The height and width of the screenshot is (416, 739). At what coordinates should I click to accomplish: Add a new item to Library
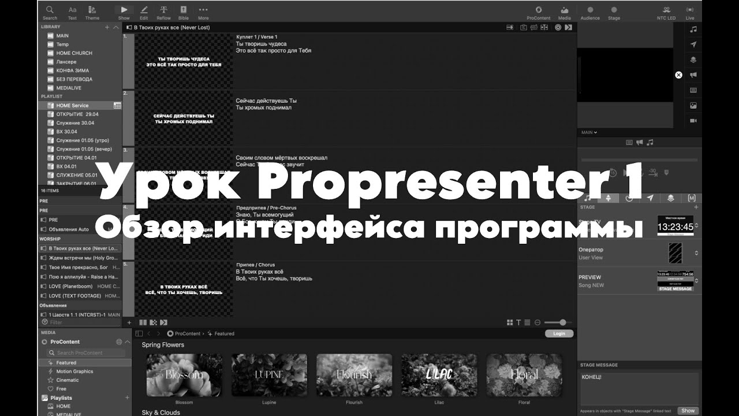[x=107, y=27]
